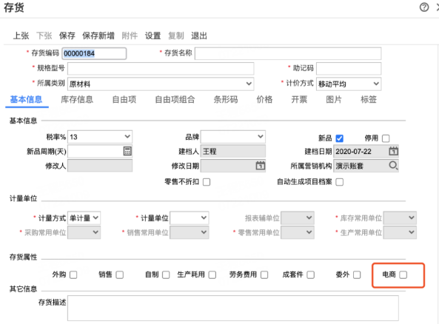Open the 条形码 tab
Image resolution: width=439 pixels, height=324 pixels.
point(226,100)
